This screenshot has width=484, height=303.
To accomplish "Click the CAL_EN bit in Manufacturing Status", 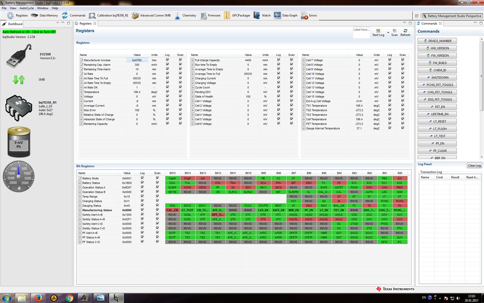I will 172,210.
